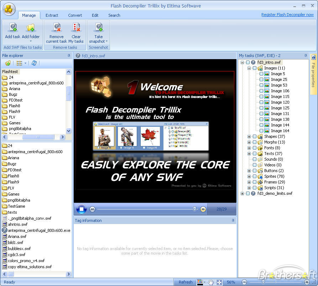
Task: Click the fit-to-window icon in status bar
Action: point(219,282)
